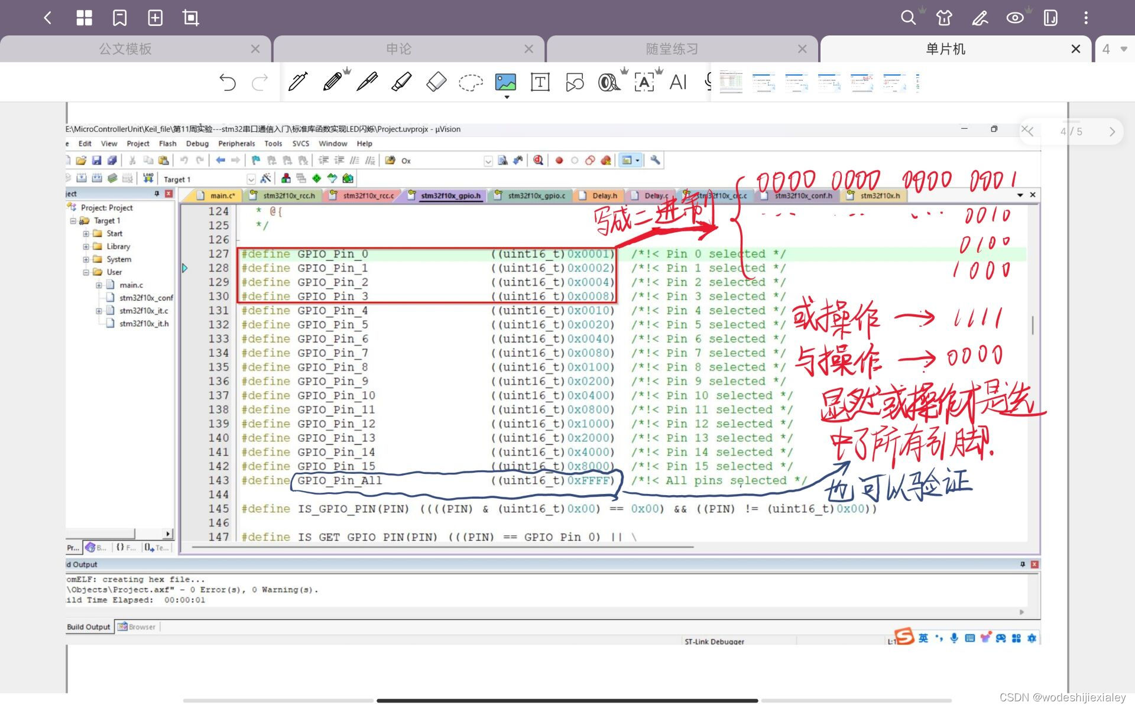Click the Sogou input method icon
Screen dimensions: 1135x709
pos(904,637)
